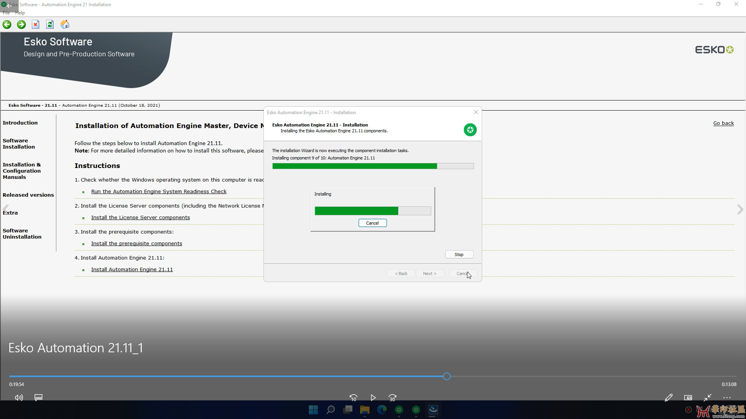Click the video seek slider handle
The image size is (746, 419).
point(447,376)
